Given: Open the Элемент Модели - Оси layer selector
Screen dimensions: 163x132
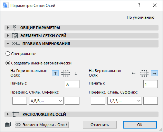Looking at the screenshot, I should [x=42, y=125].
